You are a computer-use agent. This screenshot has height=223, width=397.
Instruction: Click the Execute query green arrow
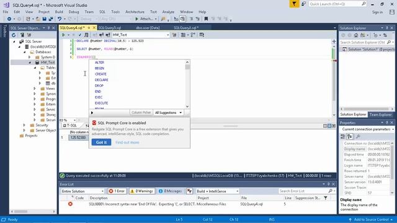click(63, 35)
